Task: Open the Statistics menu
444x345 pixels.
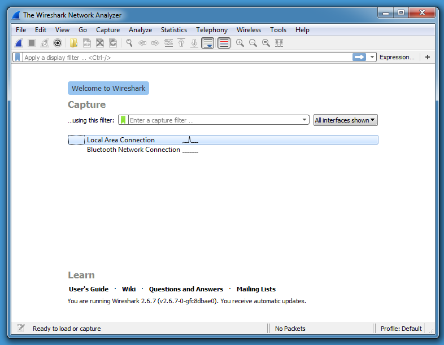Action: coord(173,30)
